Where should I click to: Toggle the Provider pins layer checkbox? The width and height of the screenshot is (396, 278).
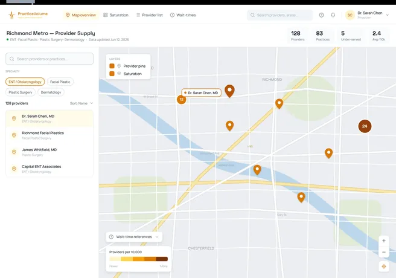[112, 66]
